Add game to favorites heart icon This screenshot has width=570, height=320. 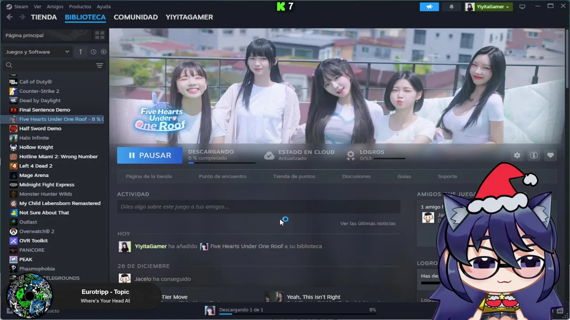(x=550, y=155)
